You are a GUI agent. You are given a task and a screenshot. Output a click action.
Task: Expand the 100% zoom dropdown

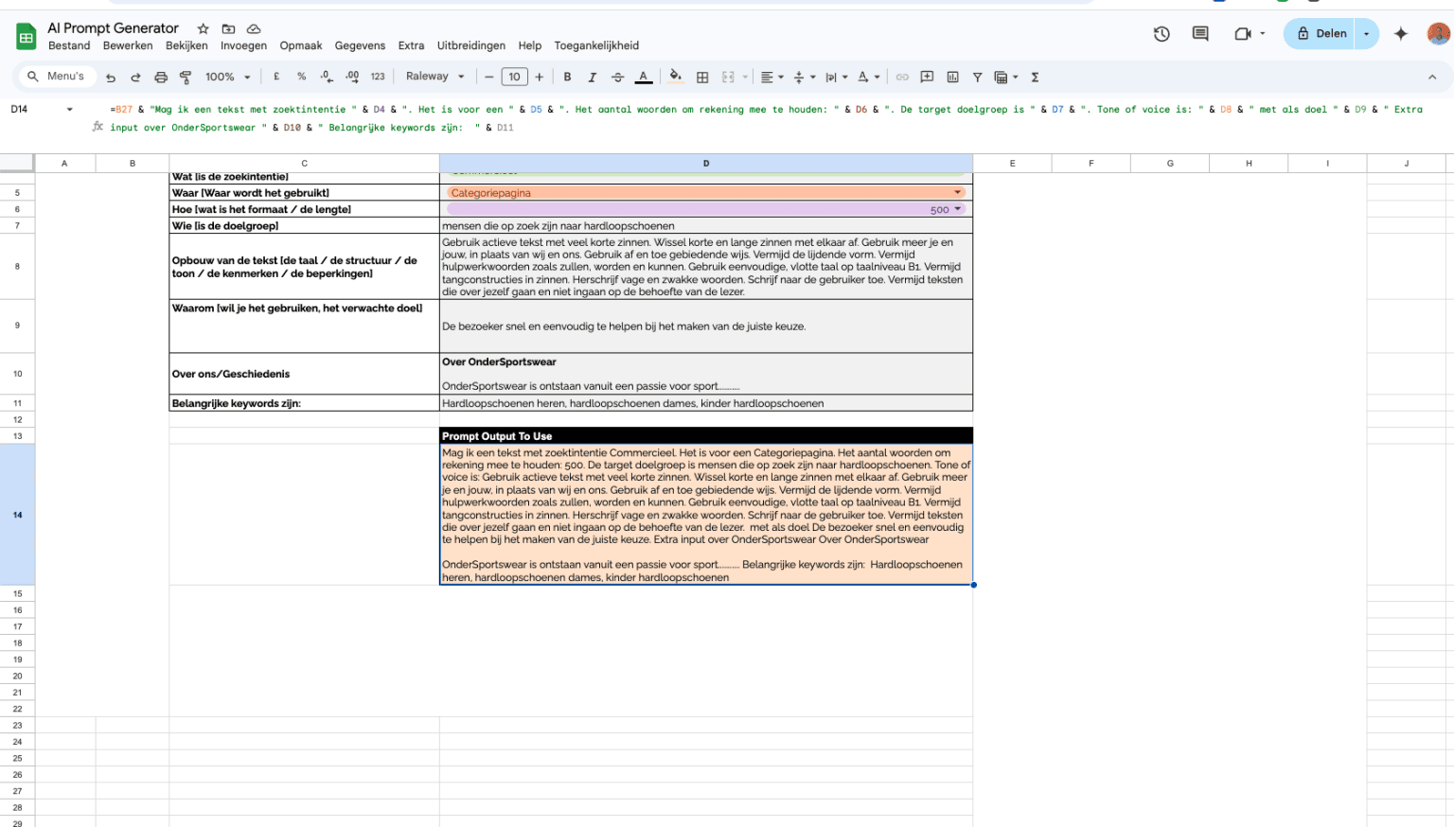[228, 78]
